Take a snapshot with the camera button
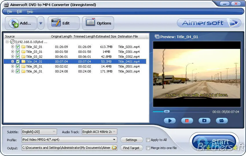This screenshot has width=246, height=156. [x=204, y=120]
